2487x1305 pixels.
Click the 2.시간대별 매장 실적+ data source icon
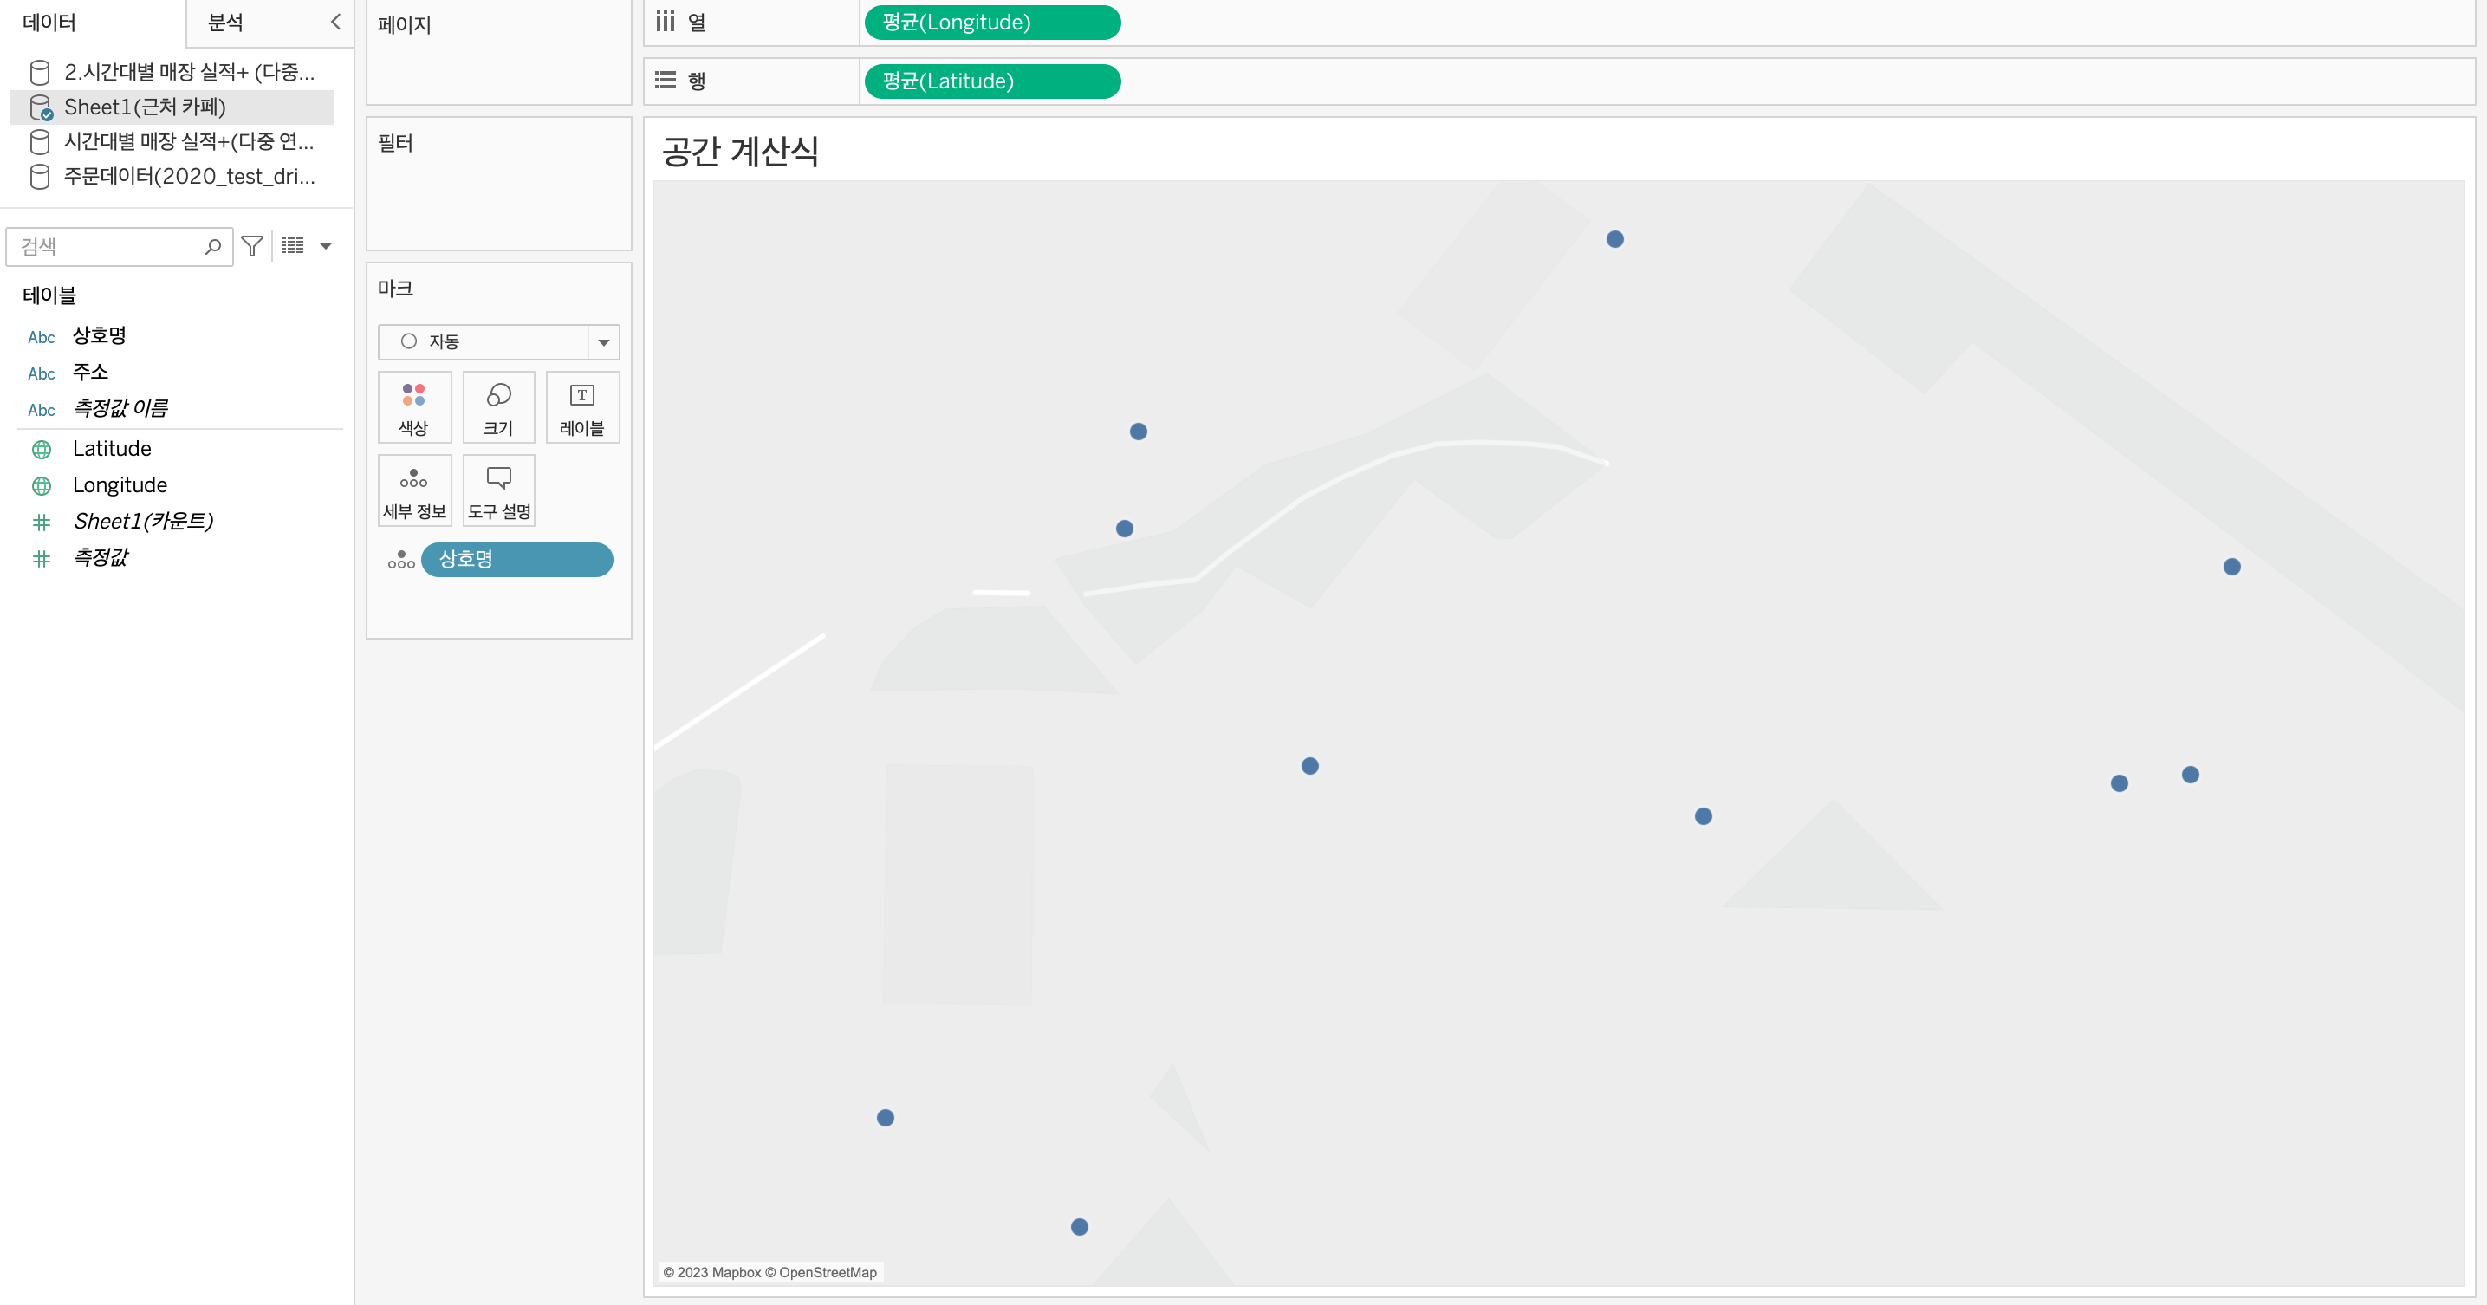coord(40,73)
